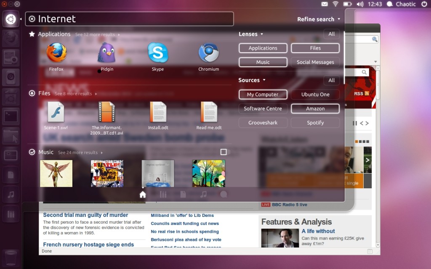This screenshot has height=269, width=431.
Task: Collapse the Lenses filter section
Action: [x=251, y=34]
